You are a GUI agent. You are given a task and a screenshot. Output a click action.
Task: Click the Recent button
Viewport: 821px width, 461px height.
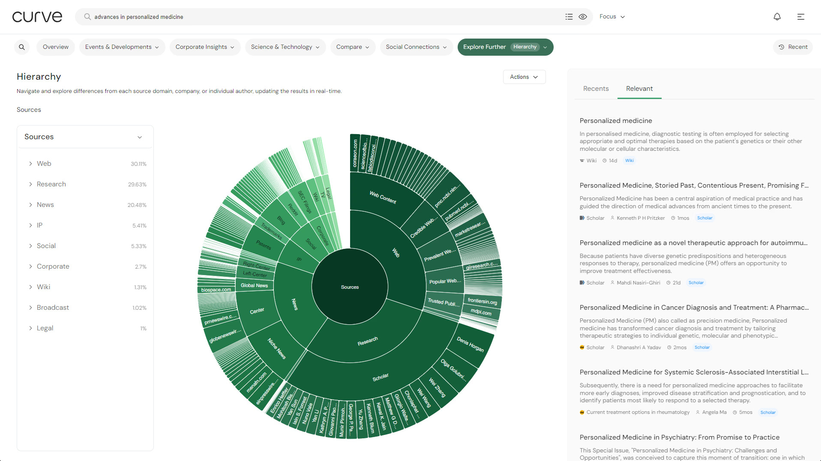coord(793,47)
